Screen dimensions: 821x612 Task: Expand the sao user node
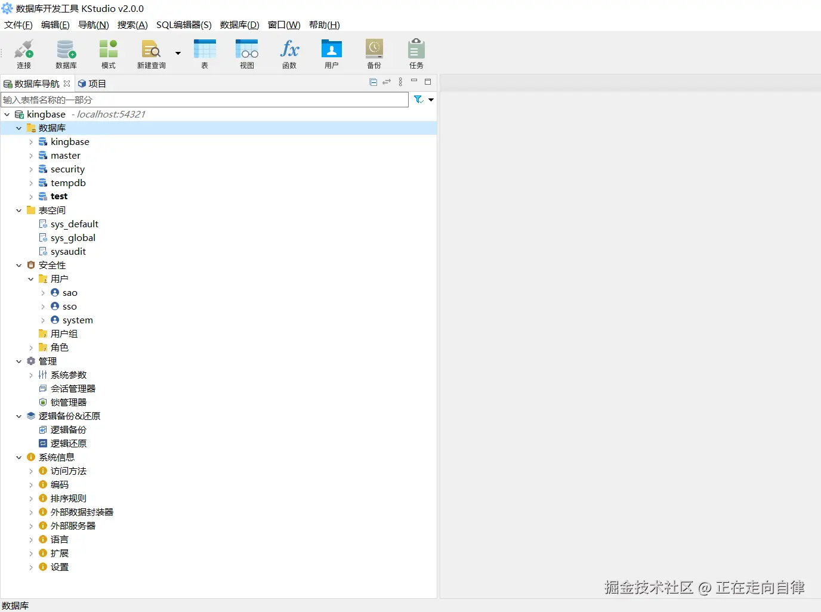pos(43,293)
